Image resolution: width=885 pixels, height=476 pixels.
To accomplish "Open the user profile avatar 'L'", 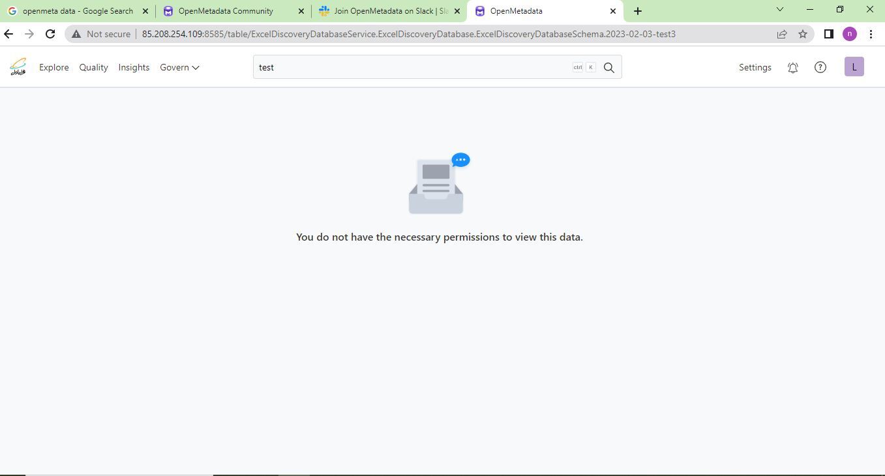I will pos(854,67).
